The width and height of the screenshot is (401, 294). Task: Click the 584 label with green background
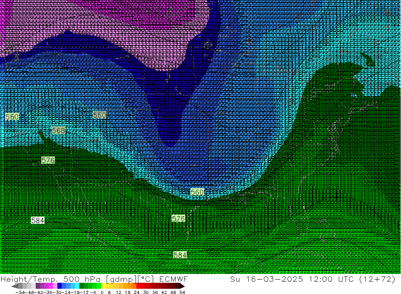point(180,255)
